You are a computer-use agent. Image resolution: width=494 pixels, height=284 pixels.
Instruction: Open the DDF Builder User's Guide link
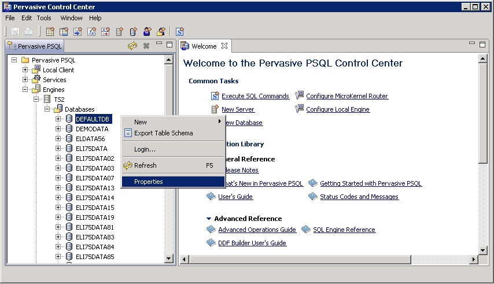252,243
